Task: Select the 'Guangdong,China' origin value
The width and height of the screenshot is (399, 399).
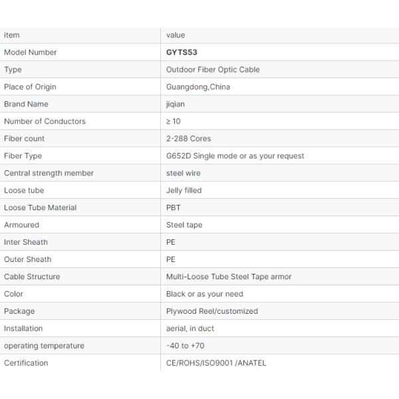Action: (x=198, y=86)
